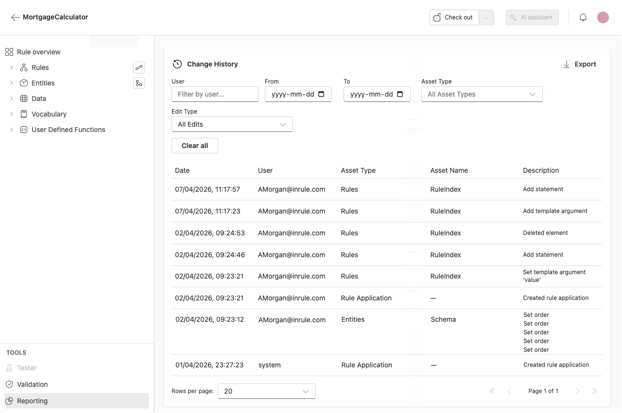Expand the Data tree node
This screenshot has width=622, height=413.
point(11,99)
